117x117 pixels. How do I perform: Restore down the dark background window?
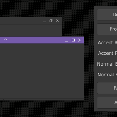click(51, 20)
